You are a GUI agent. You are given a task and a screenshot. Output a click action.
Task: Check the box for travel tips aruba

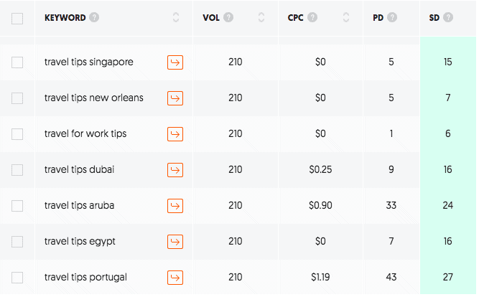(x=17, y=206)
